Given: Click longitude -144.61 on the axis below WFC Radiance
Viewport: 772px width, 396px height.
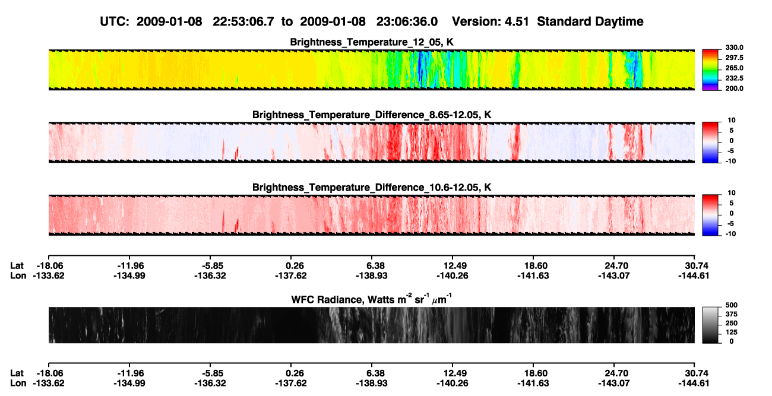Looking at the screenshot, I should click(x=693, y=383).
